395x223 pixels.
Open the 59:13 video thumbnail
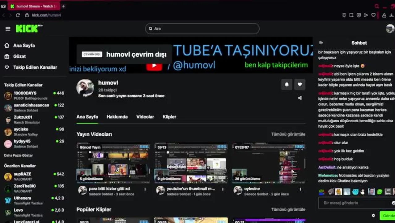point(191,163)
